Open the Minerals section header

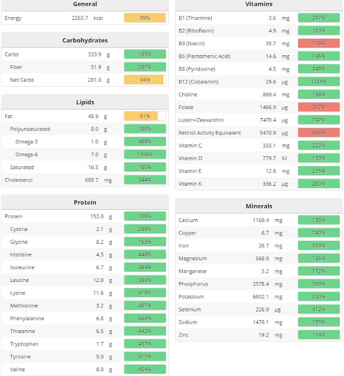point(259,206)
